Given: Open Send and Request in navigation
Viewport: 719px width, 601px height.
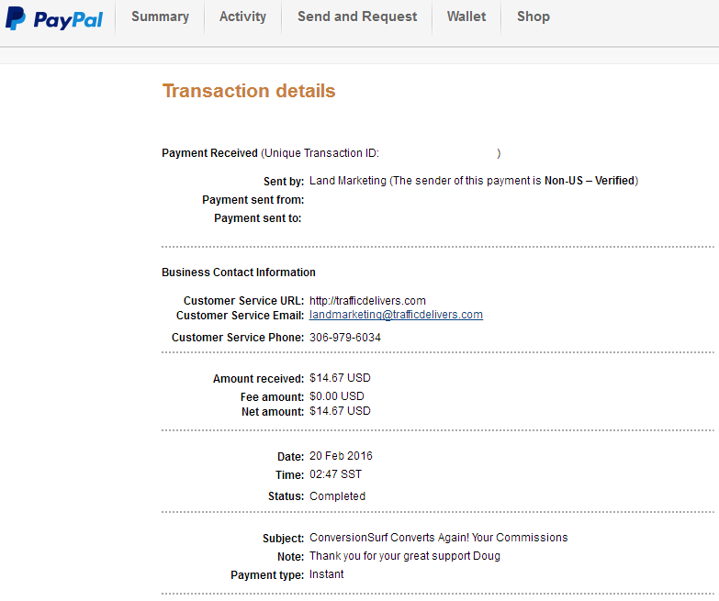Looking at the screenshot, I should 357,17.
